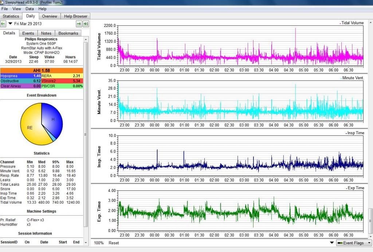This screenshot has height=252, width=373.
Task: Go to previous day with left arrow
Action: click(x=3, y=24)
